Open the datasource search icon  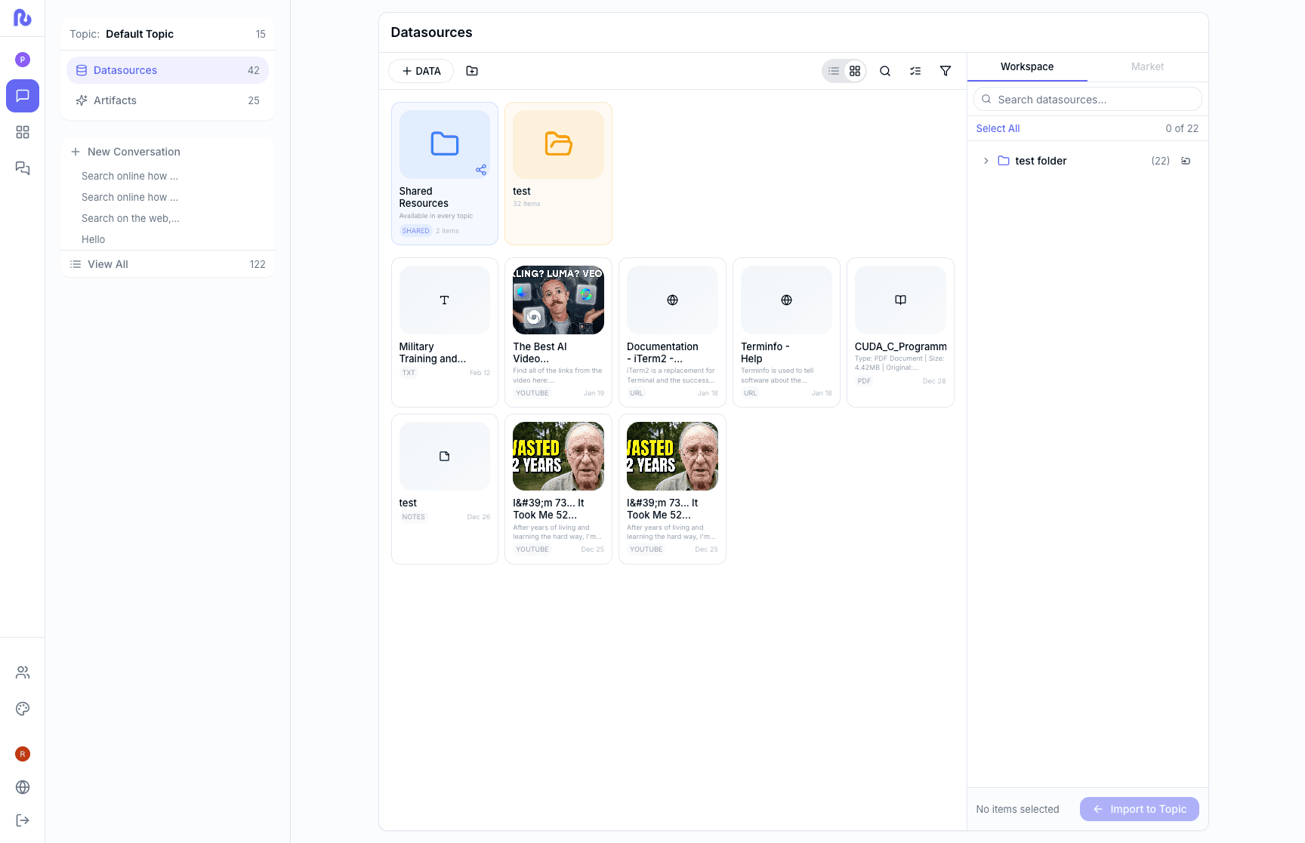(885, 71)
